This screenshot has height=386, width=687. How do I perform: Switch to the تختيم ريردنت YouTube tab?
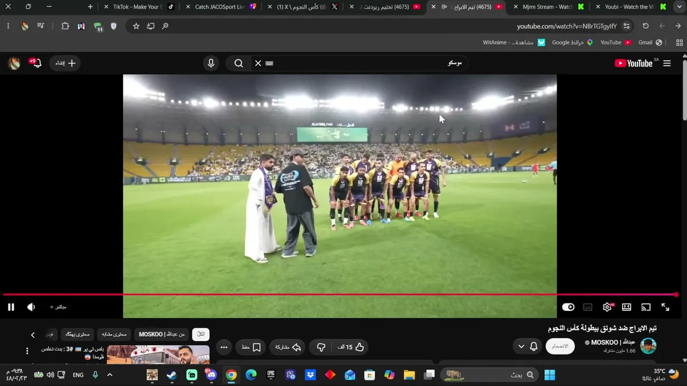[385, 7]
